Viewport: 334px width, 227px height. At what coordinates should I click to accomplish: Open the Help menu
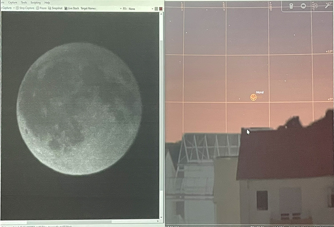click(47, 2)
